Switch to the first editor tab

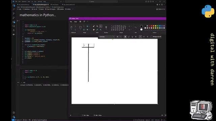point(24,4)
